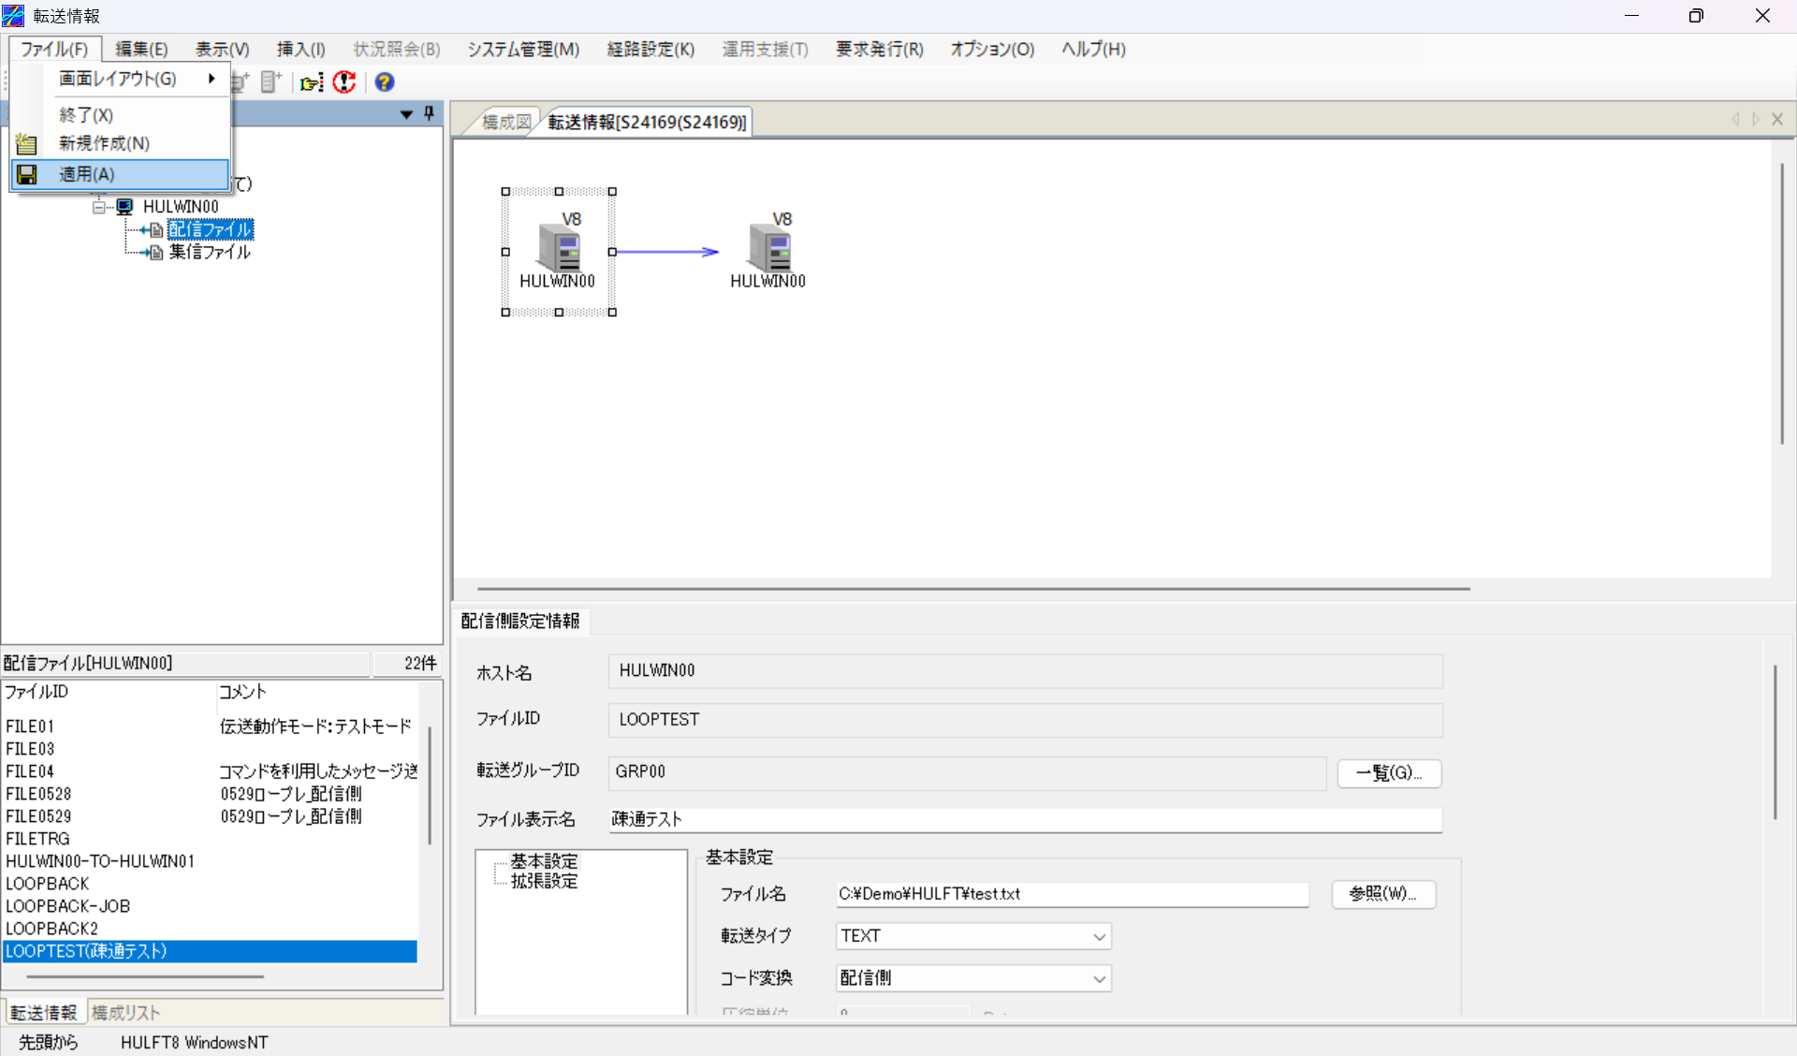Screen dimensions: 1797x1056
Task: Switch to the 構成図 tab
Action: [505, 122]
